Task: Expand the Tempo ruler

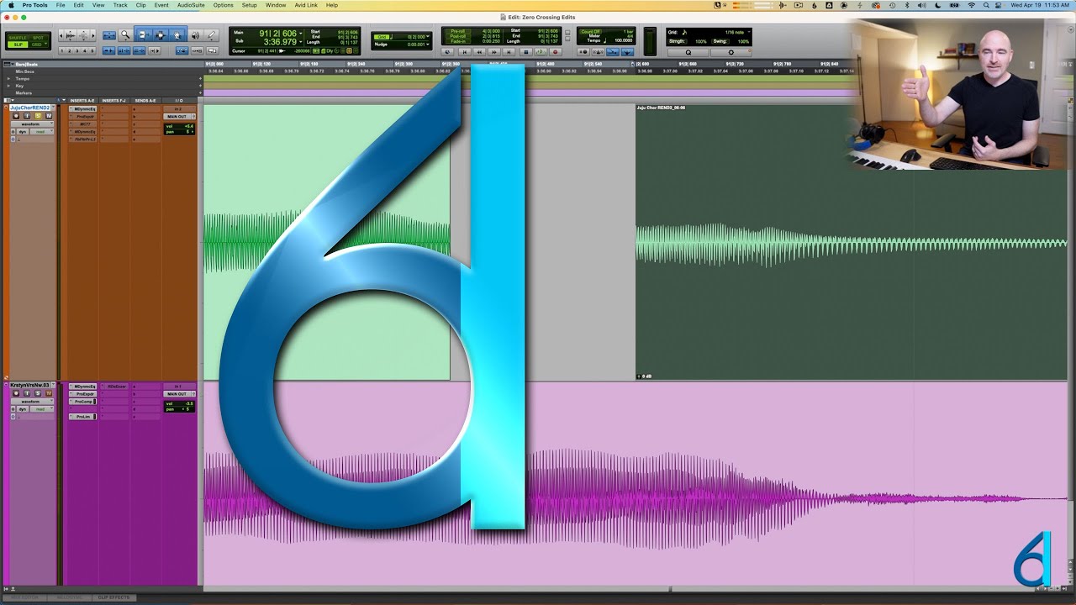Action: [x=8, y=79]
